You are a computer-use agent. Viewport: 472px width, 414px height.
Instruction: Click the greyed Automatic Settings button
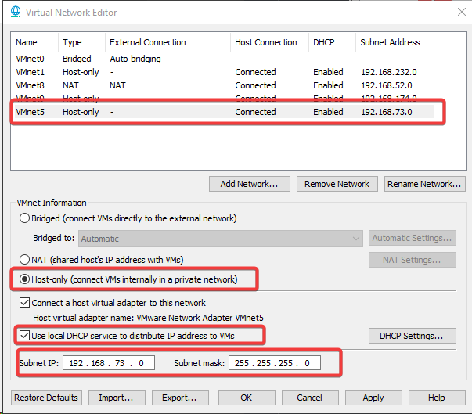[x=412, y=238]
